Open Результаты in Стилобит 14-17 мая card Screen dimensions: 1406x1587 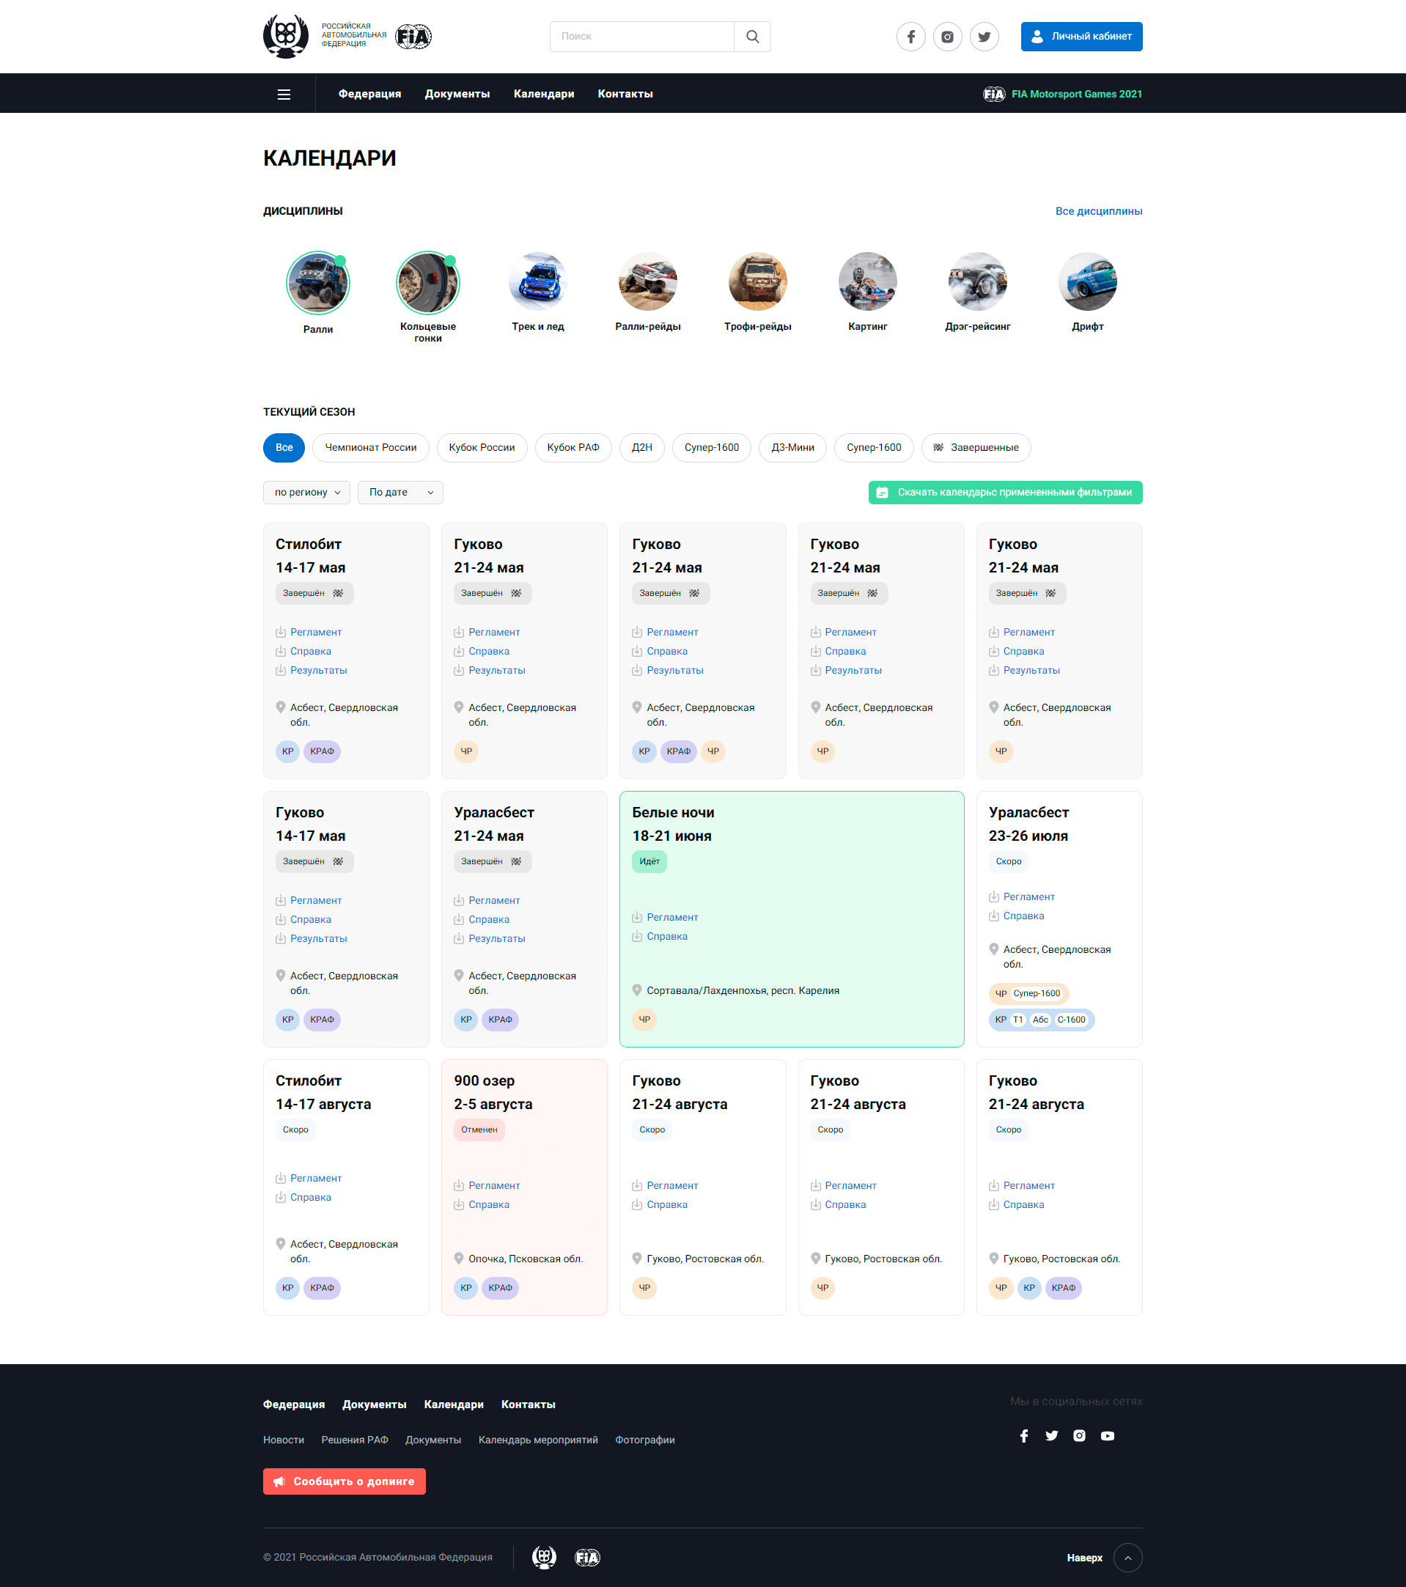(319, 670)
